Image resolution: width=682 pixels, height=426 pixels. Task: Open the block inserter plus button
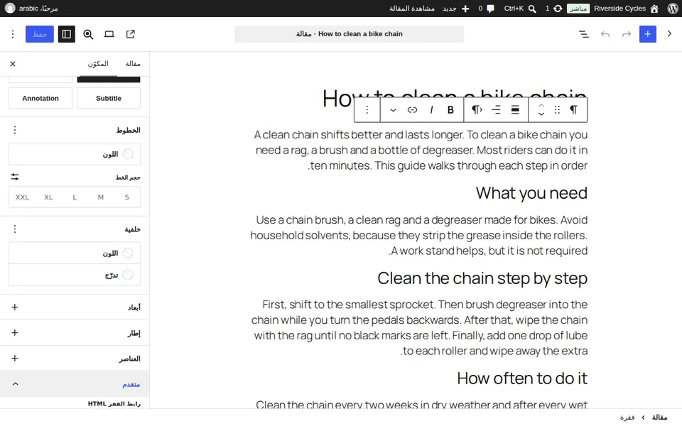coord(647,34)
